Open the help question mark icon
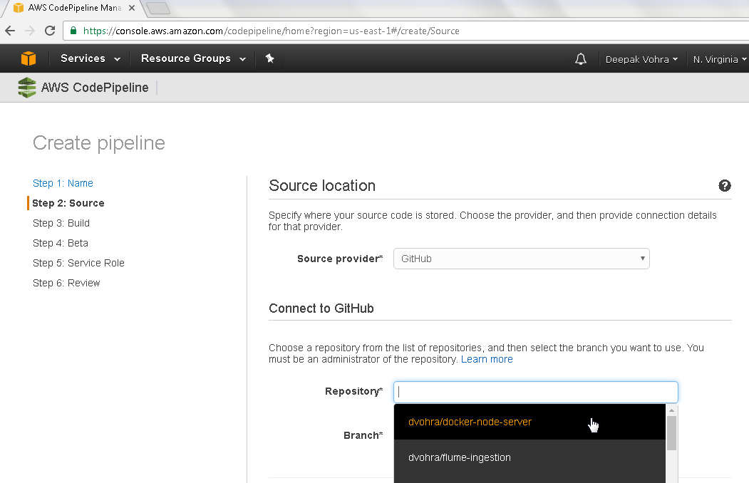 725,186
